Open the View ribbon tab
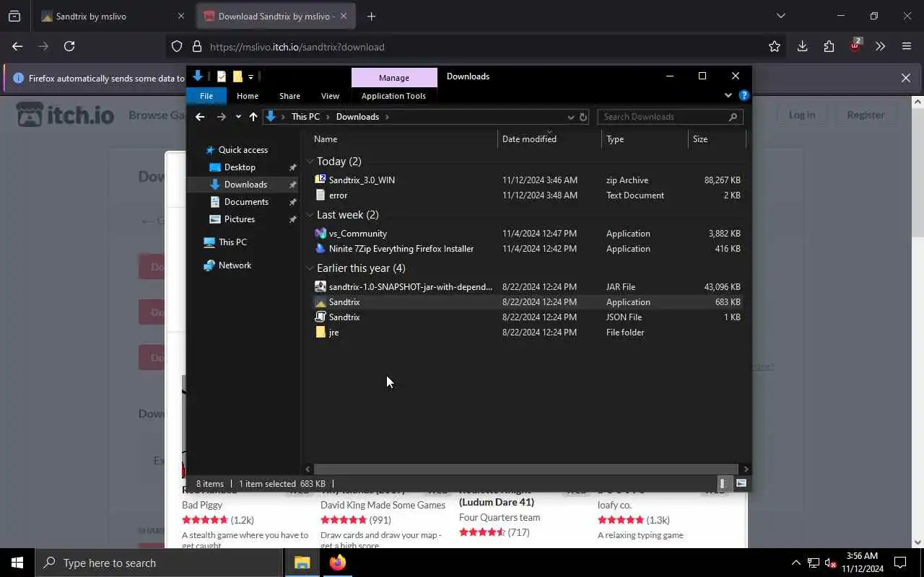 330,95
